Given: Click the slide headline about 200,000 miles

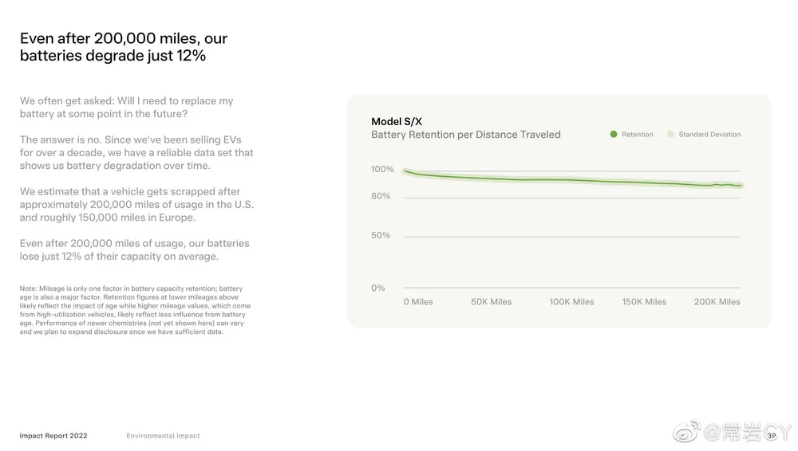Looking at the screenshot, I should click(124, 47).
